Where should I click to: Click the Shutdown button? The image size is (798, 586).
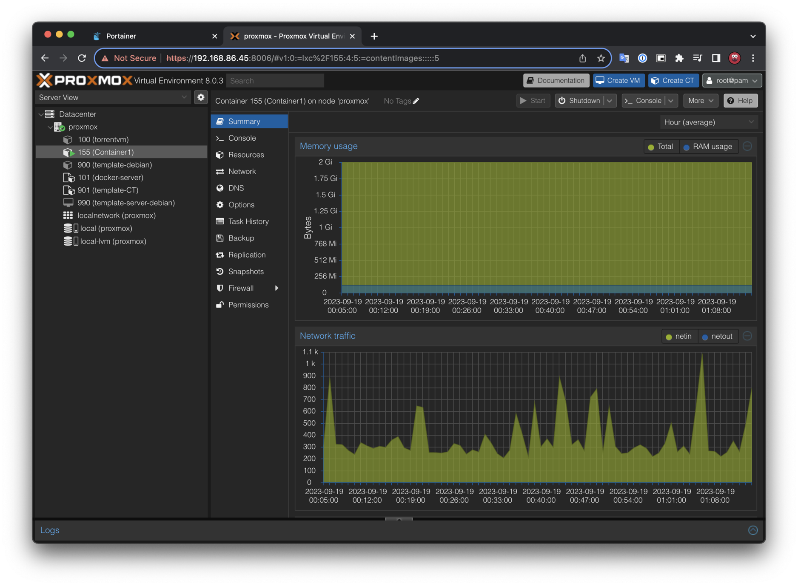pos(579,101)
